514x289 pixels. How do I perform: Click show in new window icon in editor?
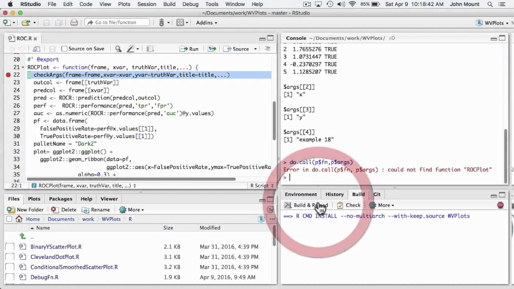37,49
